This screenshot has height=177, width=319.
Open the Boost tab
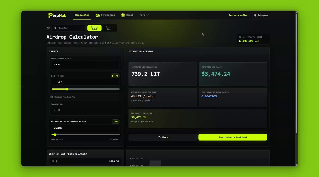pyautogui.click(x=127, y=15)
